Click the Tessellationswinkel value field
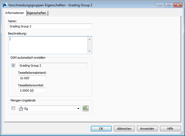The width and height of the screenshot is (185, 136). pos(32,90)
